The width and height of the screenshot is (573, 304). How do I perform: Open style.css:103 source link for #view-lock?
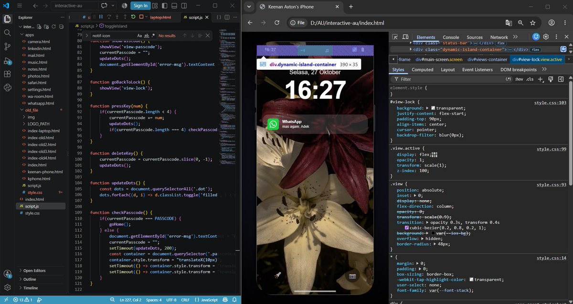click(551, 103)
